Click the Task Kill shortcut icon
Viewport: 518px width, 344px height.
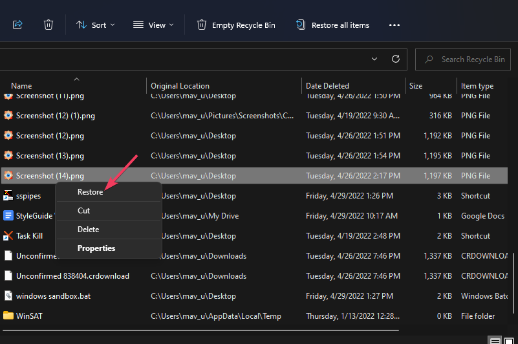point(8,236)
